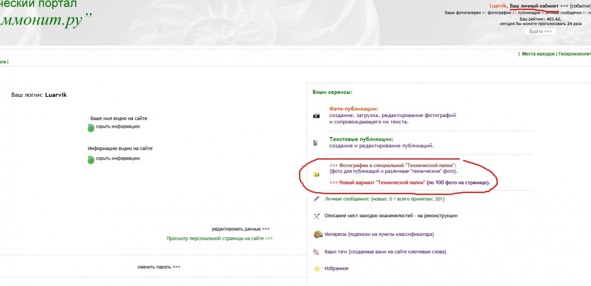Click green spiral icon under Ваше имя видно
The image size is (591, 286).
[x=91, y=128]
